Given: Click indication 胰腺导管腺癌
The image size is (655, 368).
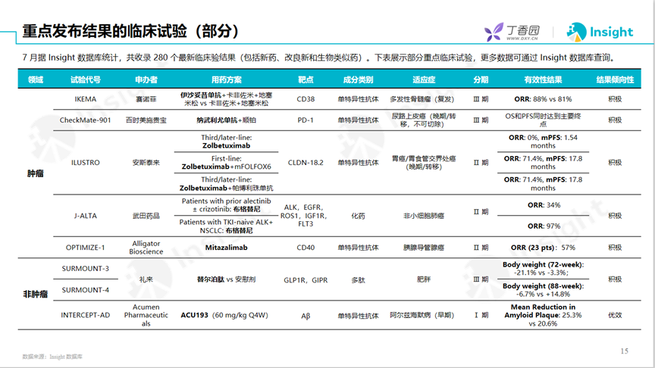Looking at the screenshot, I should [x=424, y=248].
